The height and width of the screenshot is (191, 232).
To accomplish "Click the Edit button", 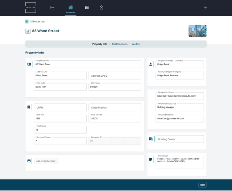I will [202, 184].
